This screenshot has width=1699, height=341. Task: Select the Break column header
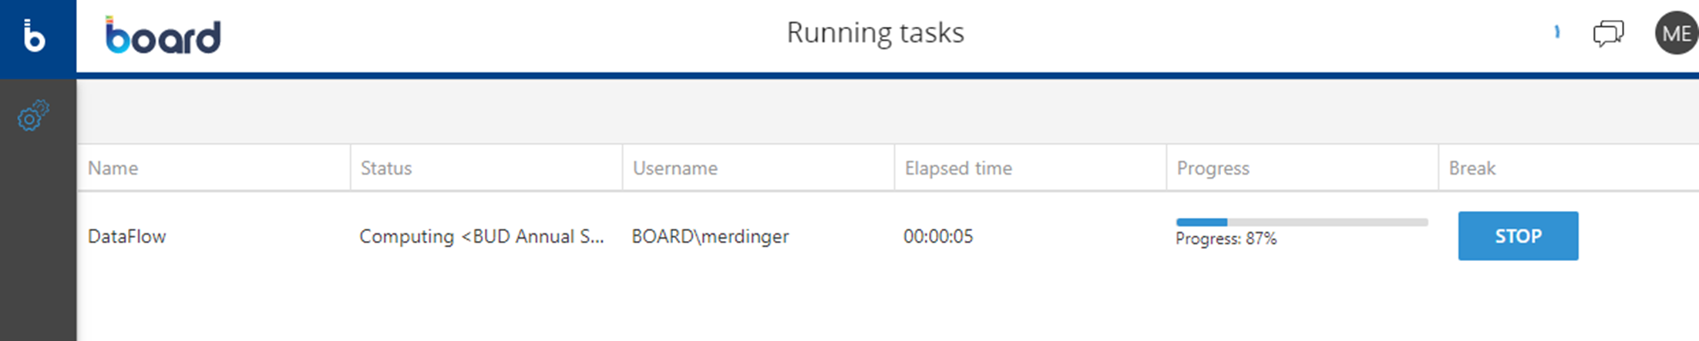(1472, 168)
